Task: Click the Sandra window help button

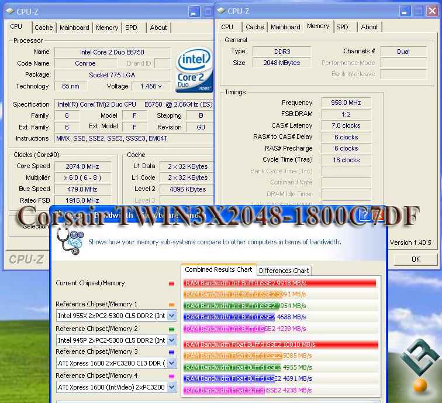Action: [365, 215]
